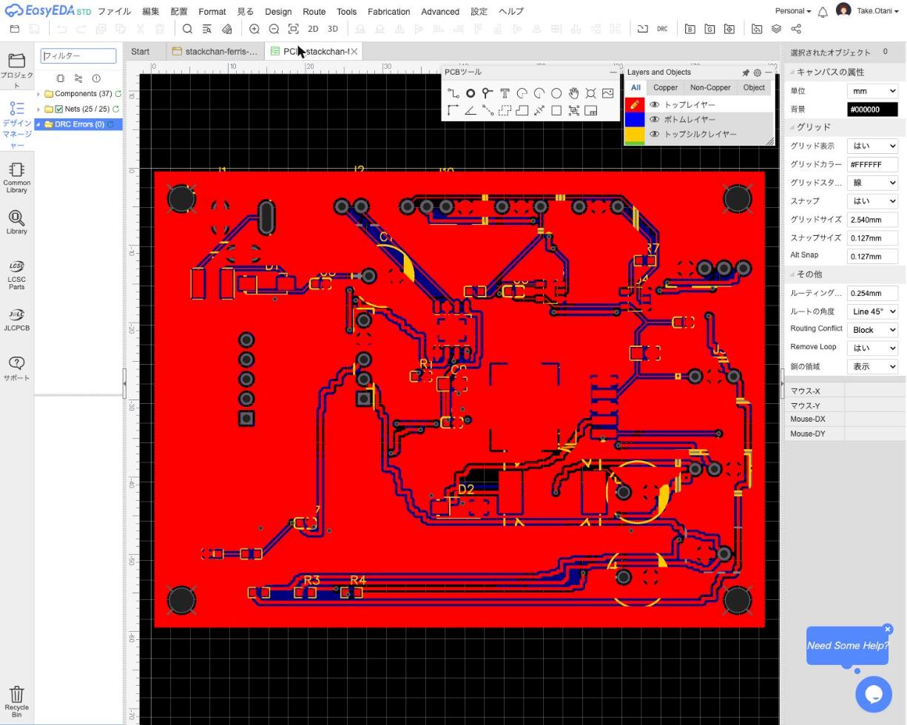907x725 pixels.
Task: Open the Fabrication menu
Action: pyautogui.click(x=388, y=11)
